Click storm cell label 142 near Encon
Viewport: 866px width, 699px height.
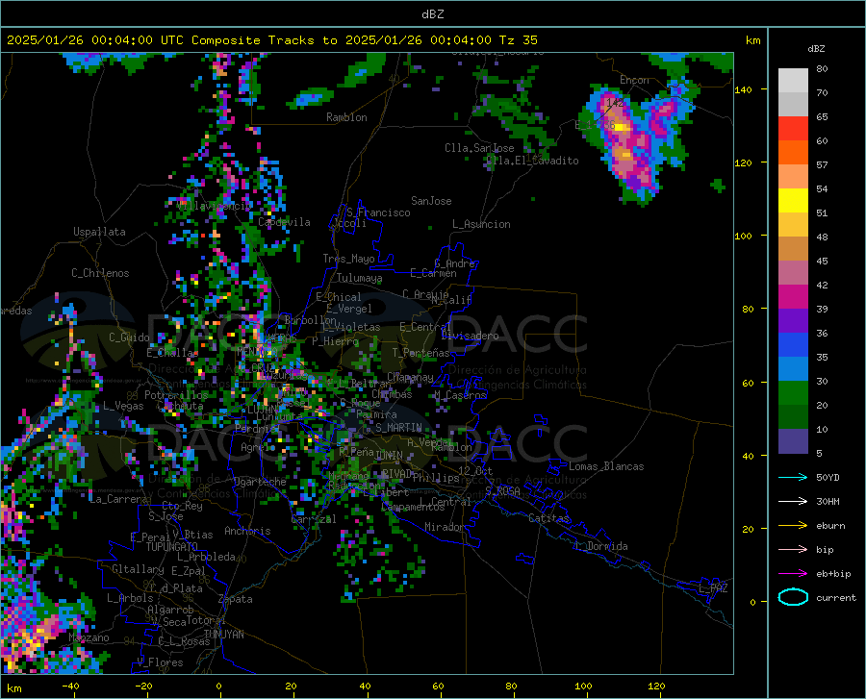[614, 103]
